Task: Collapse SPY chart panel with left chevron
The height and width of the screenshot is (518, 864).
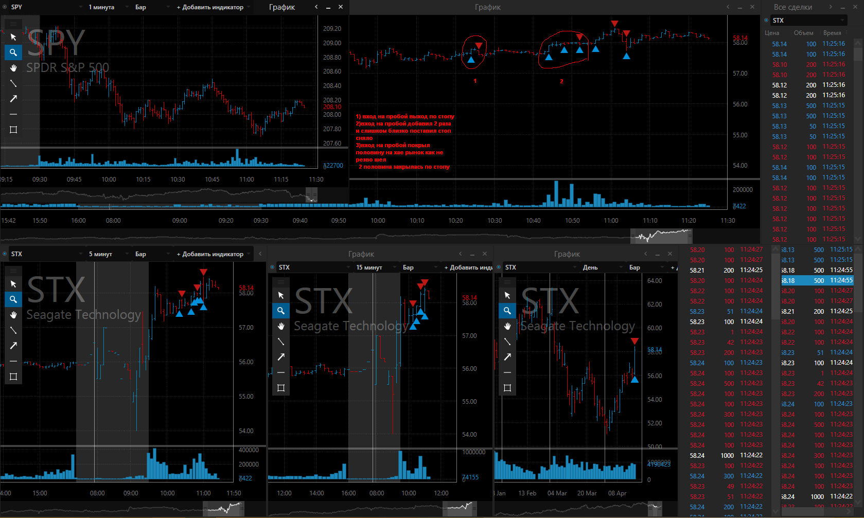Action: tap(316, 7)
